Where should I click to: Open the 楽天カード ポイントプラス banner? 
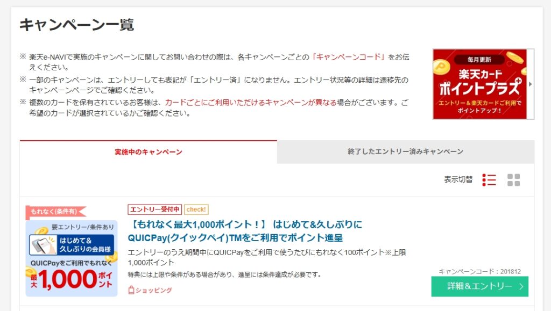(479, 84)
